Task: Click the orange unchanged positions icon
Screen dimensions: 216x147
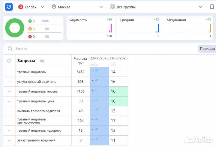Action: point(30,29)
